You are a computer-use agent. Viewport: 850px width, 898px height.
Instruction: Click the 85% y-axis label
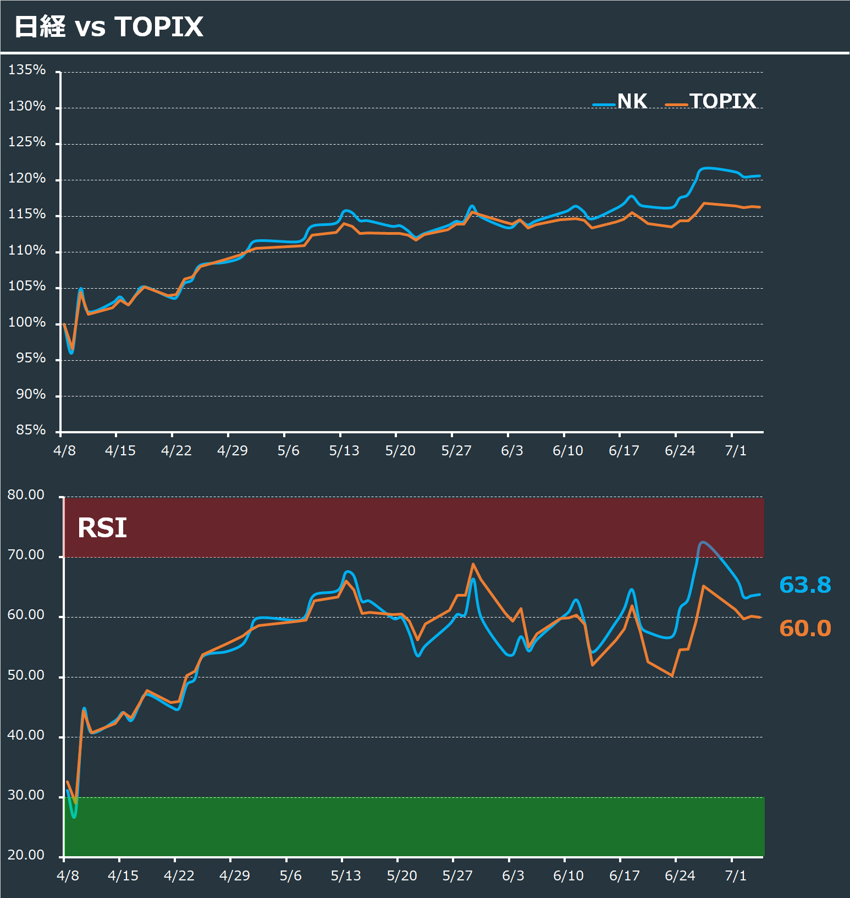(31, 430)
